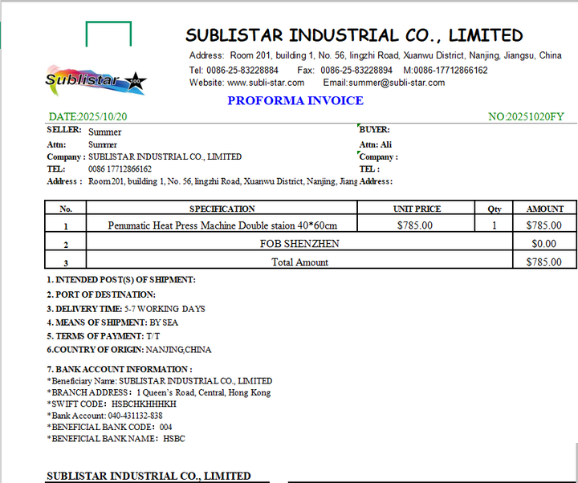Screen dimensions: 578x483
Task: Click the empty green-bordered selected cell
Action: coord(108,34)
